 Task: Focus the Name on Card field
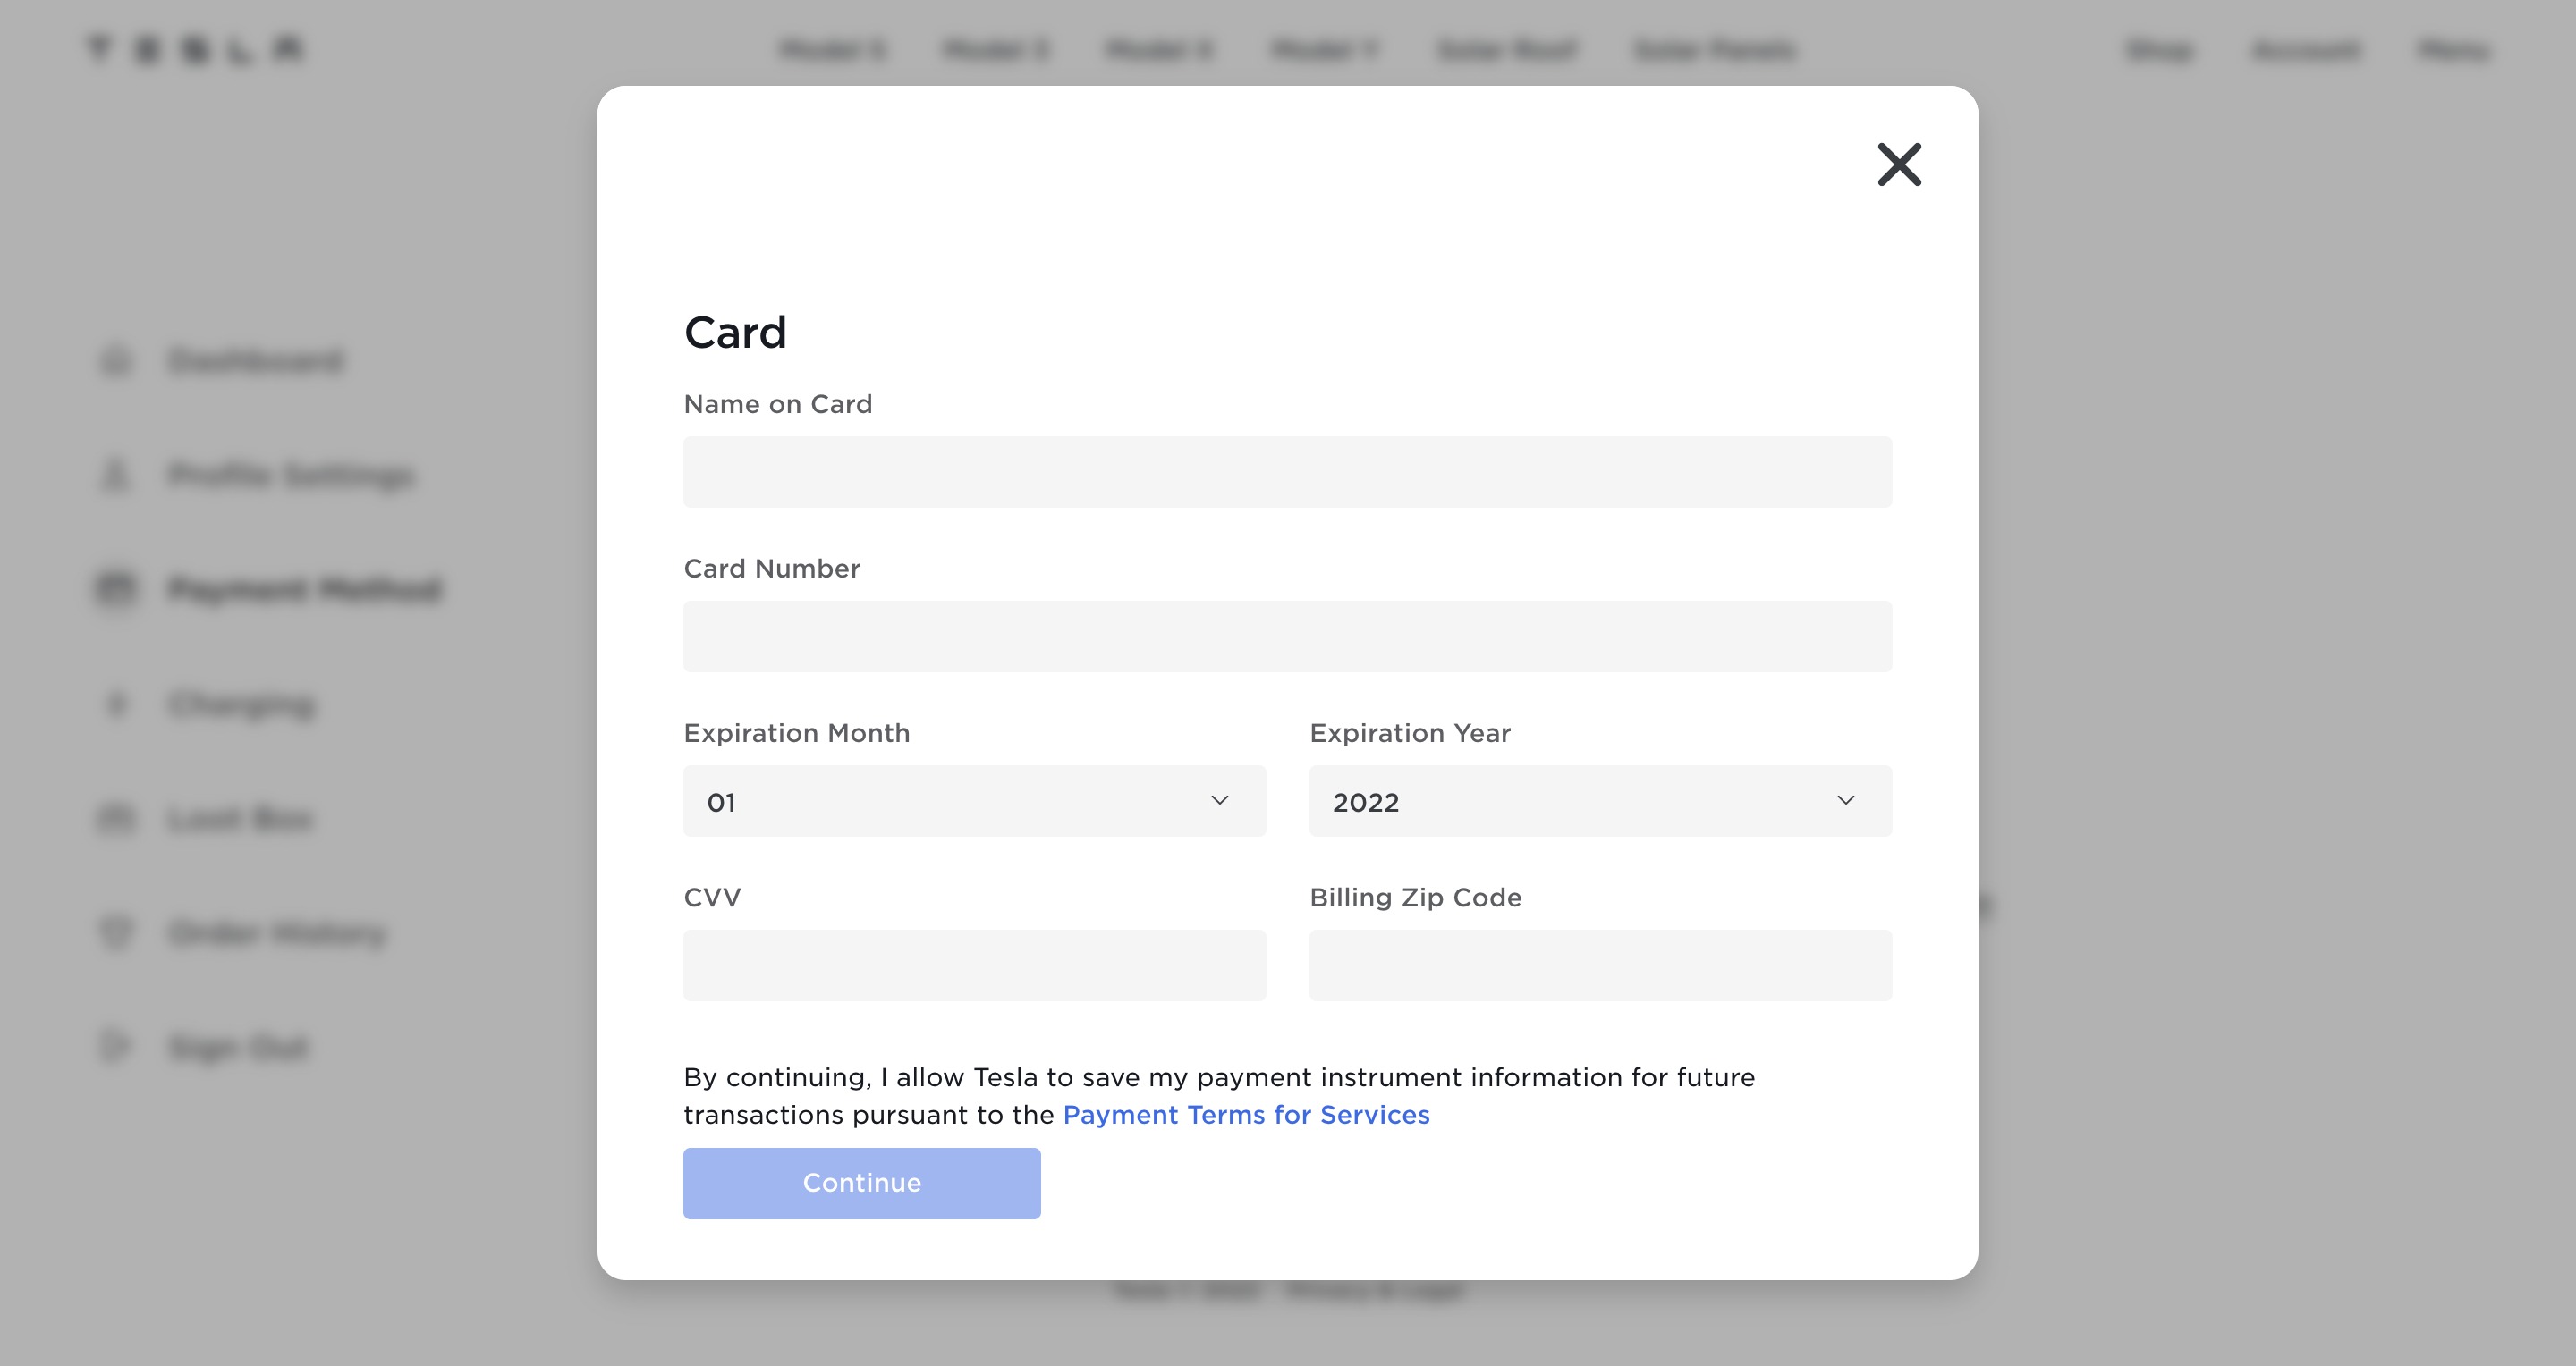click(1288, 472)
